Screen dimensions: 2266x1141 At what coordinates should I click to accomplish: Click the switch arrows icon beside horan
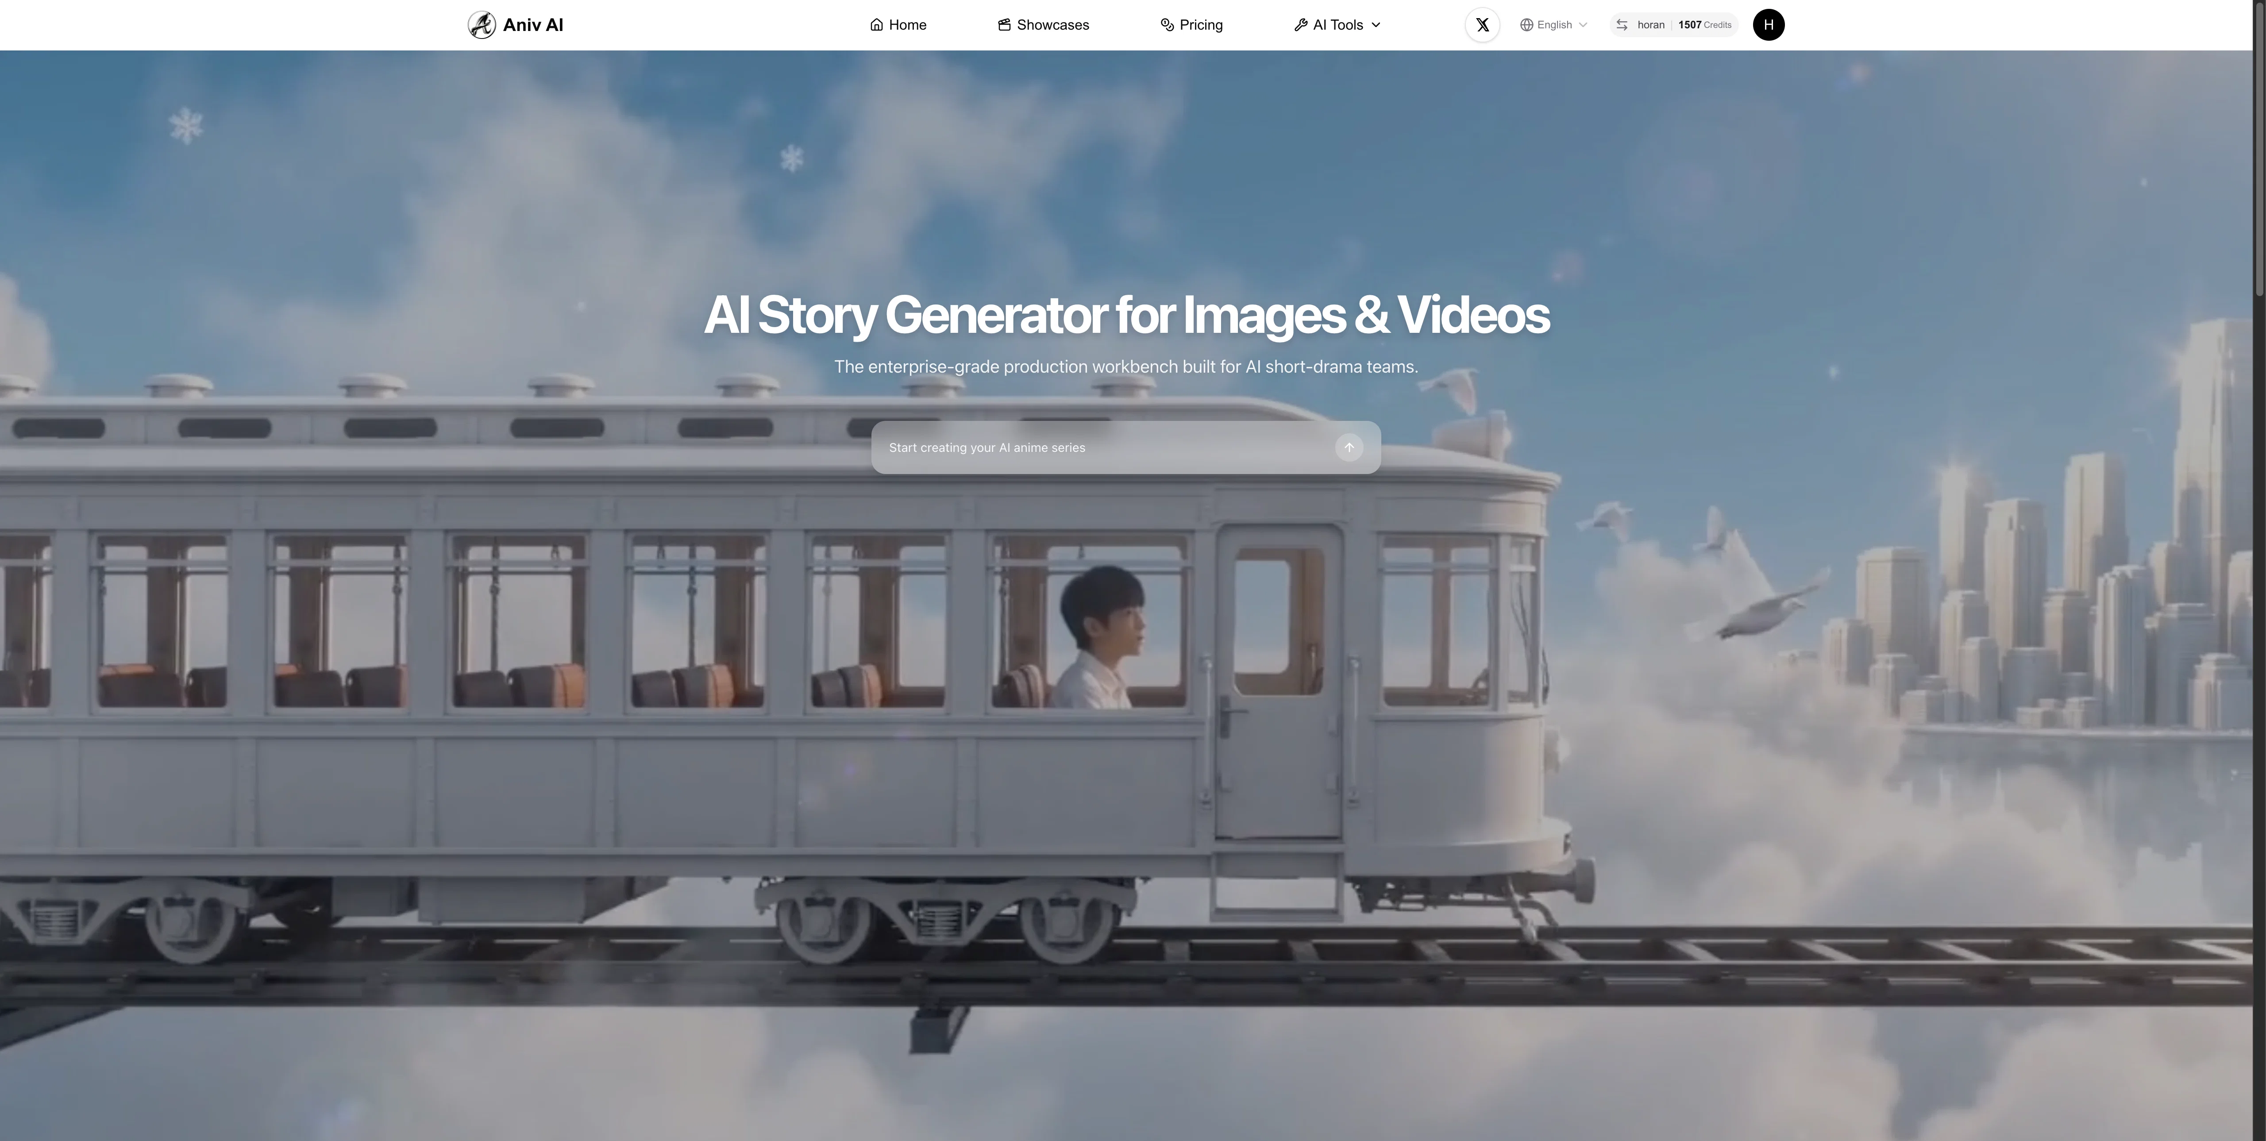point(1622,25)
